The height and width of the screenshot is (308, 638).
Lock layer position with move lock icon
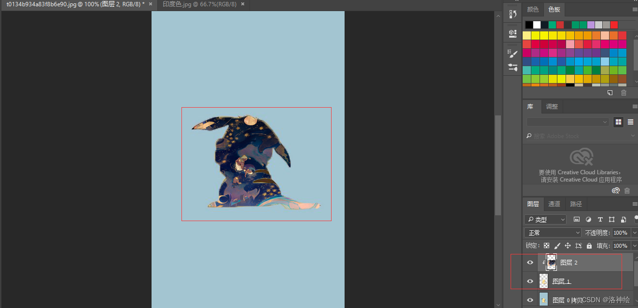tap(568, 246)
